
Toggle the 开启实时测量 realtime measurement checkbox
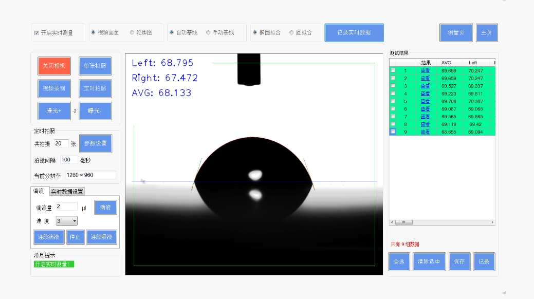point(36,33)
